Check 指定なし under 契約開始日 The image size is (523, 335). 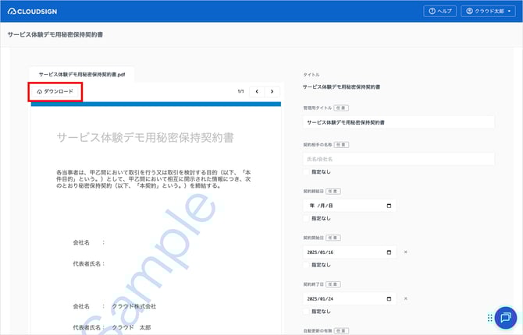pyautogui.click(x=306, y=266)
